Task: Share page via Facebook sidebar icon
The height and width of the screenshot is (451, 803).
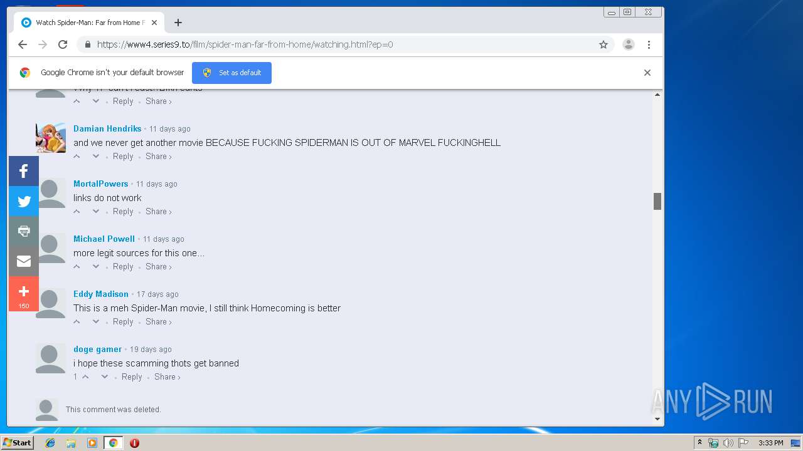Action: coord(24,171)
